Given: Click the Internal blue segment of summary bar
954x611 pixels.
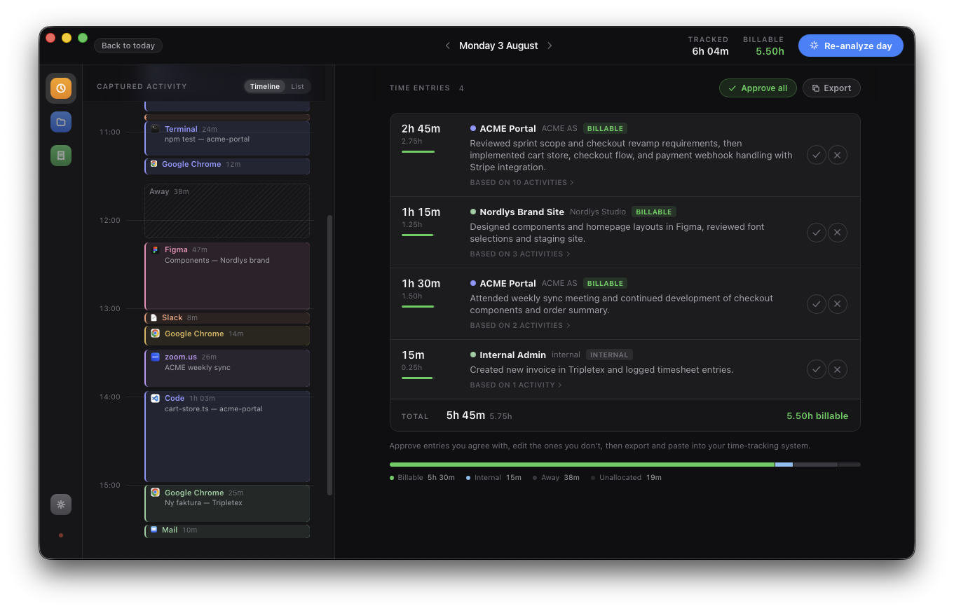Looking at the screenshot, I should tap(784, 465).
